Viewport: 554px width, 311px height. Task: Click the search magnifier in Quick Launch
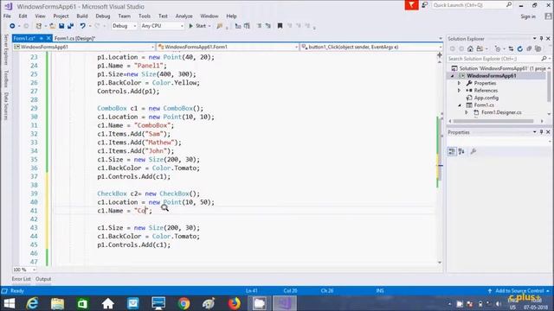click(509, 5)
